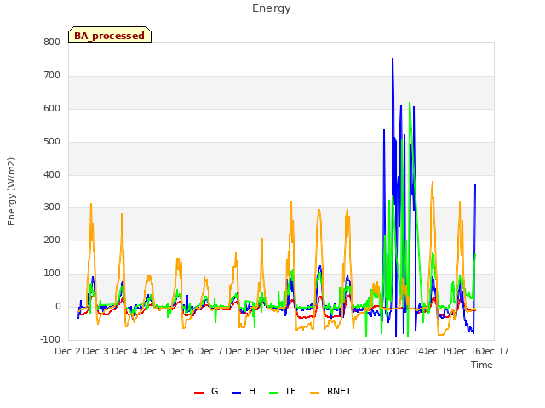Click the Dec 17 x-axis label
The image size is (545, 408).
(494, 351)
